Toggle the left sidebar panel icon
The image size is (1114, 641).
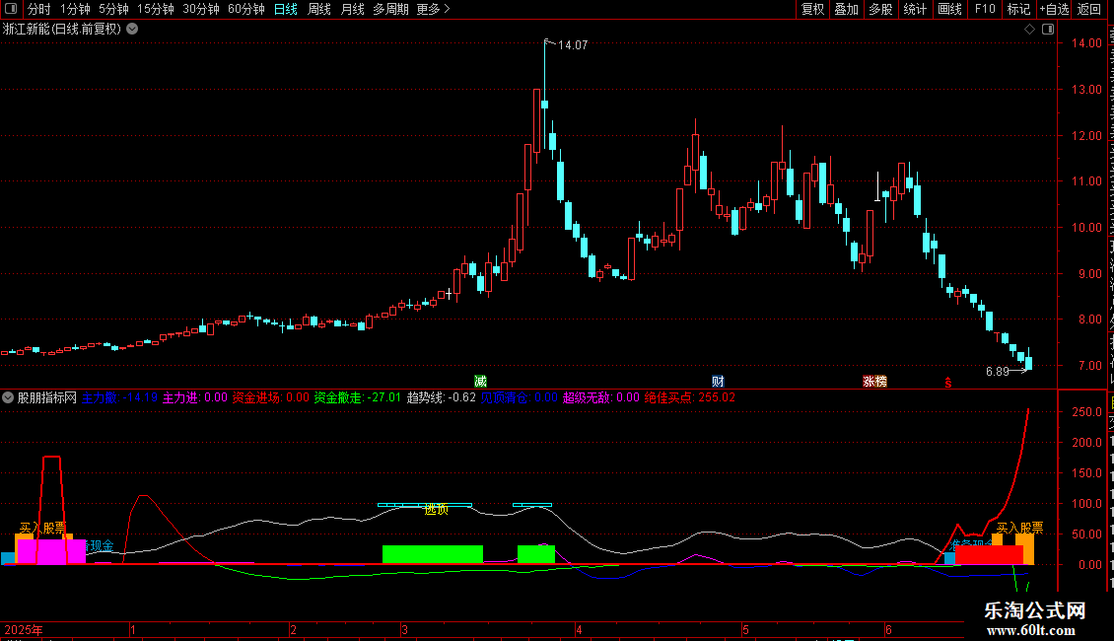click(11, 9)
